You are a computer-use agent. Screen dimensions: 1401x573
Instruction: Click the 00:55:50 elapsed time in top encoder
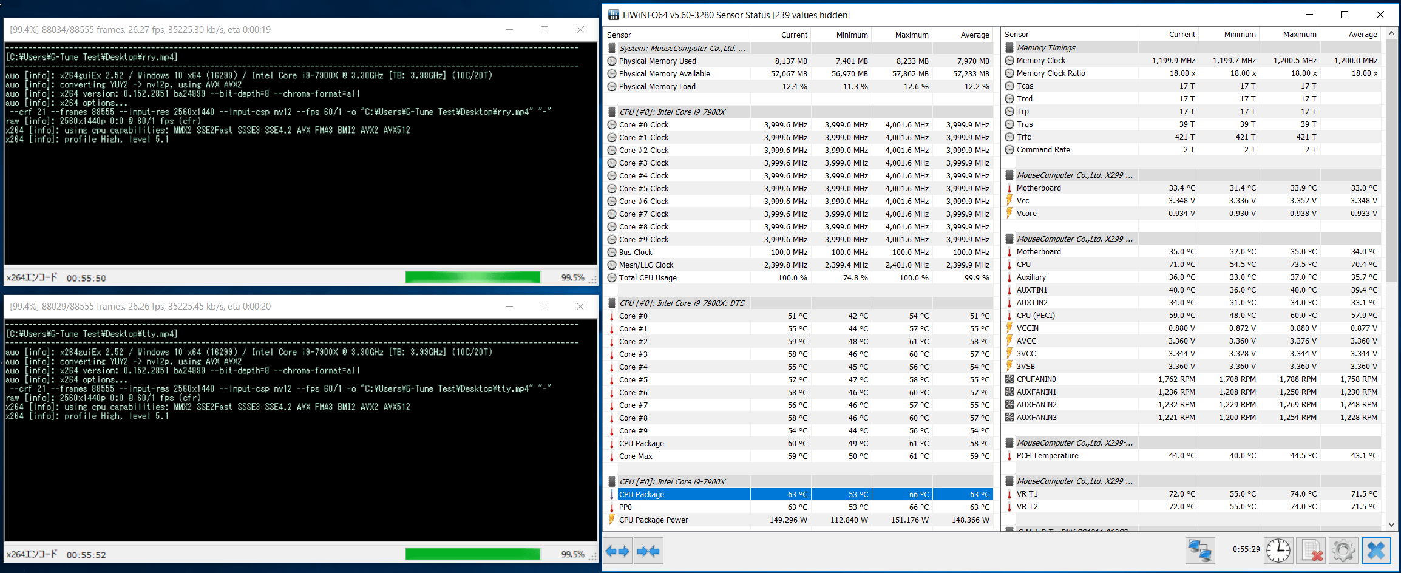coord(86,279)
